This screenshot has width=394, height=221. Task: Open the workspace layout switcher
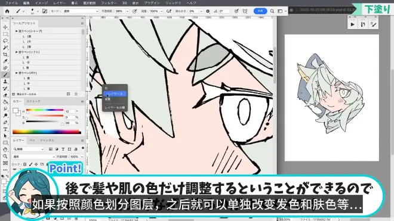pos(281,11)
